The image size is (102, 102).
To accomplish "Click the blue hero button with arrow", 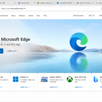I will pyautogui.click(x=1, y=51).
